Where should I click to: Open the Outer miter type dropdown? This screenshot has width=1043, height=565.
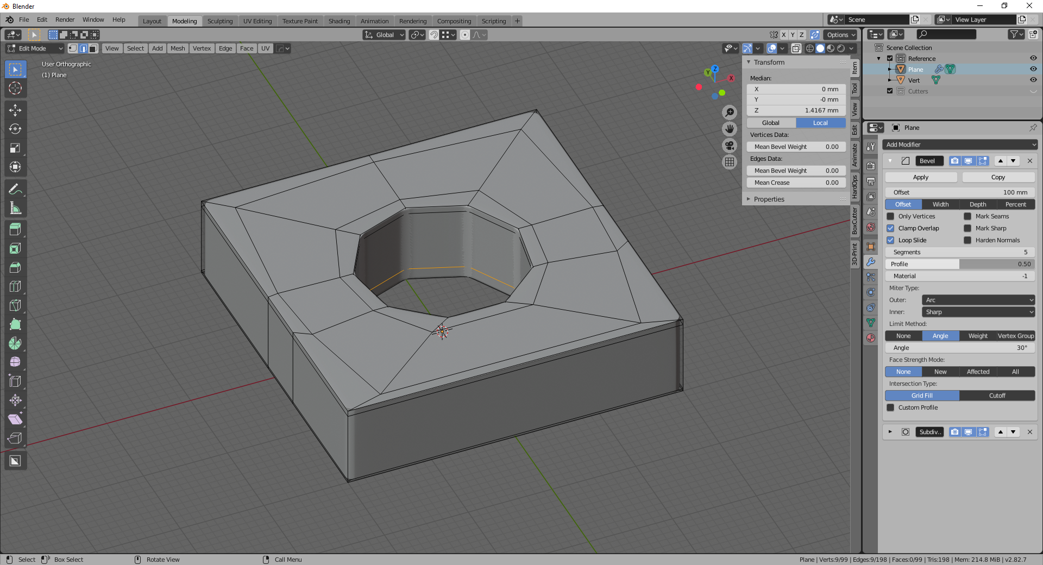(978, 300)
